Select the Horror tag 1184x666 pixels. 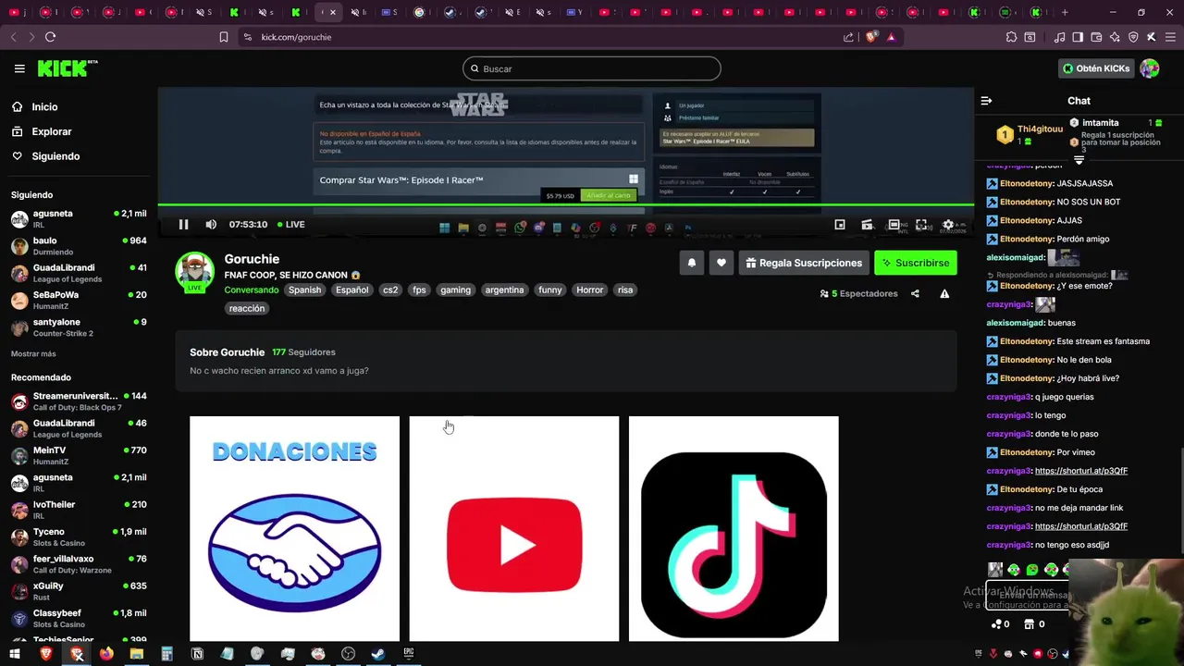pos(589,290)
